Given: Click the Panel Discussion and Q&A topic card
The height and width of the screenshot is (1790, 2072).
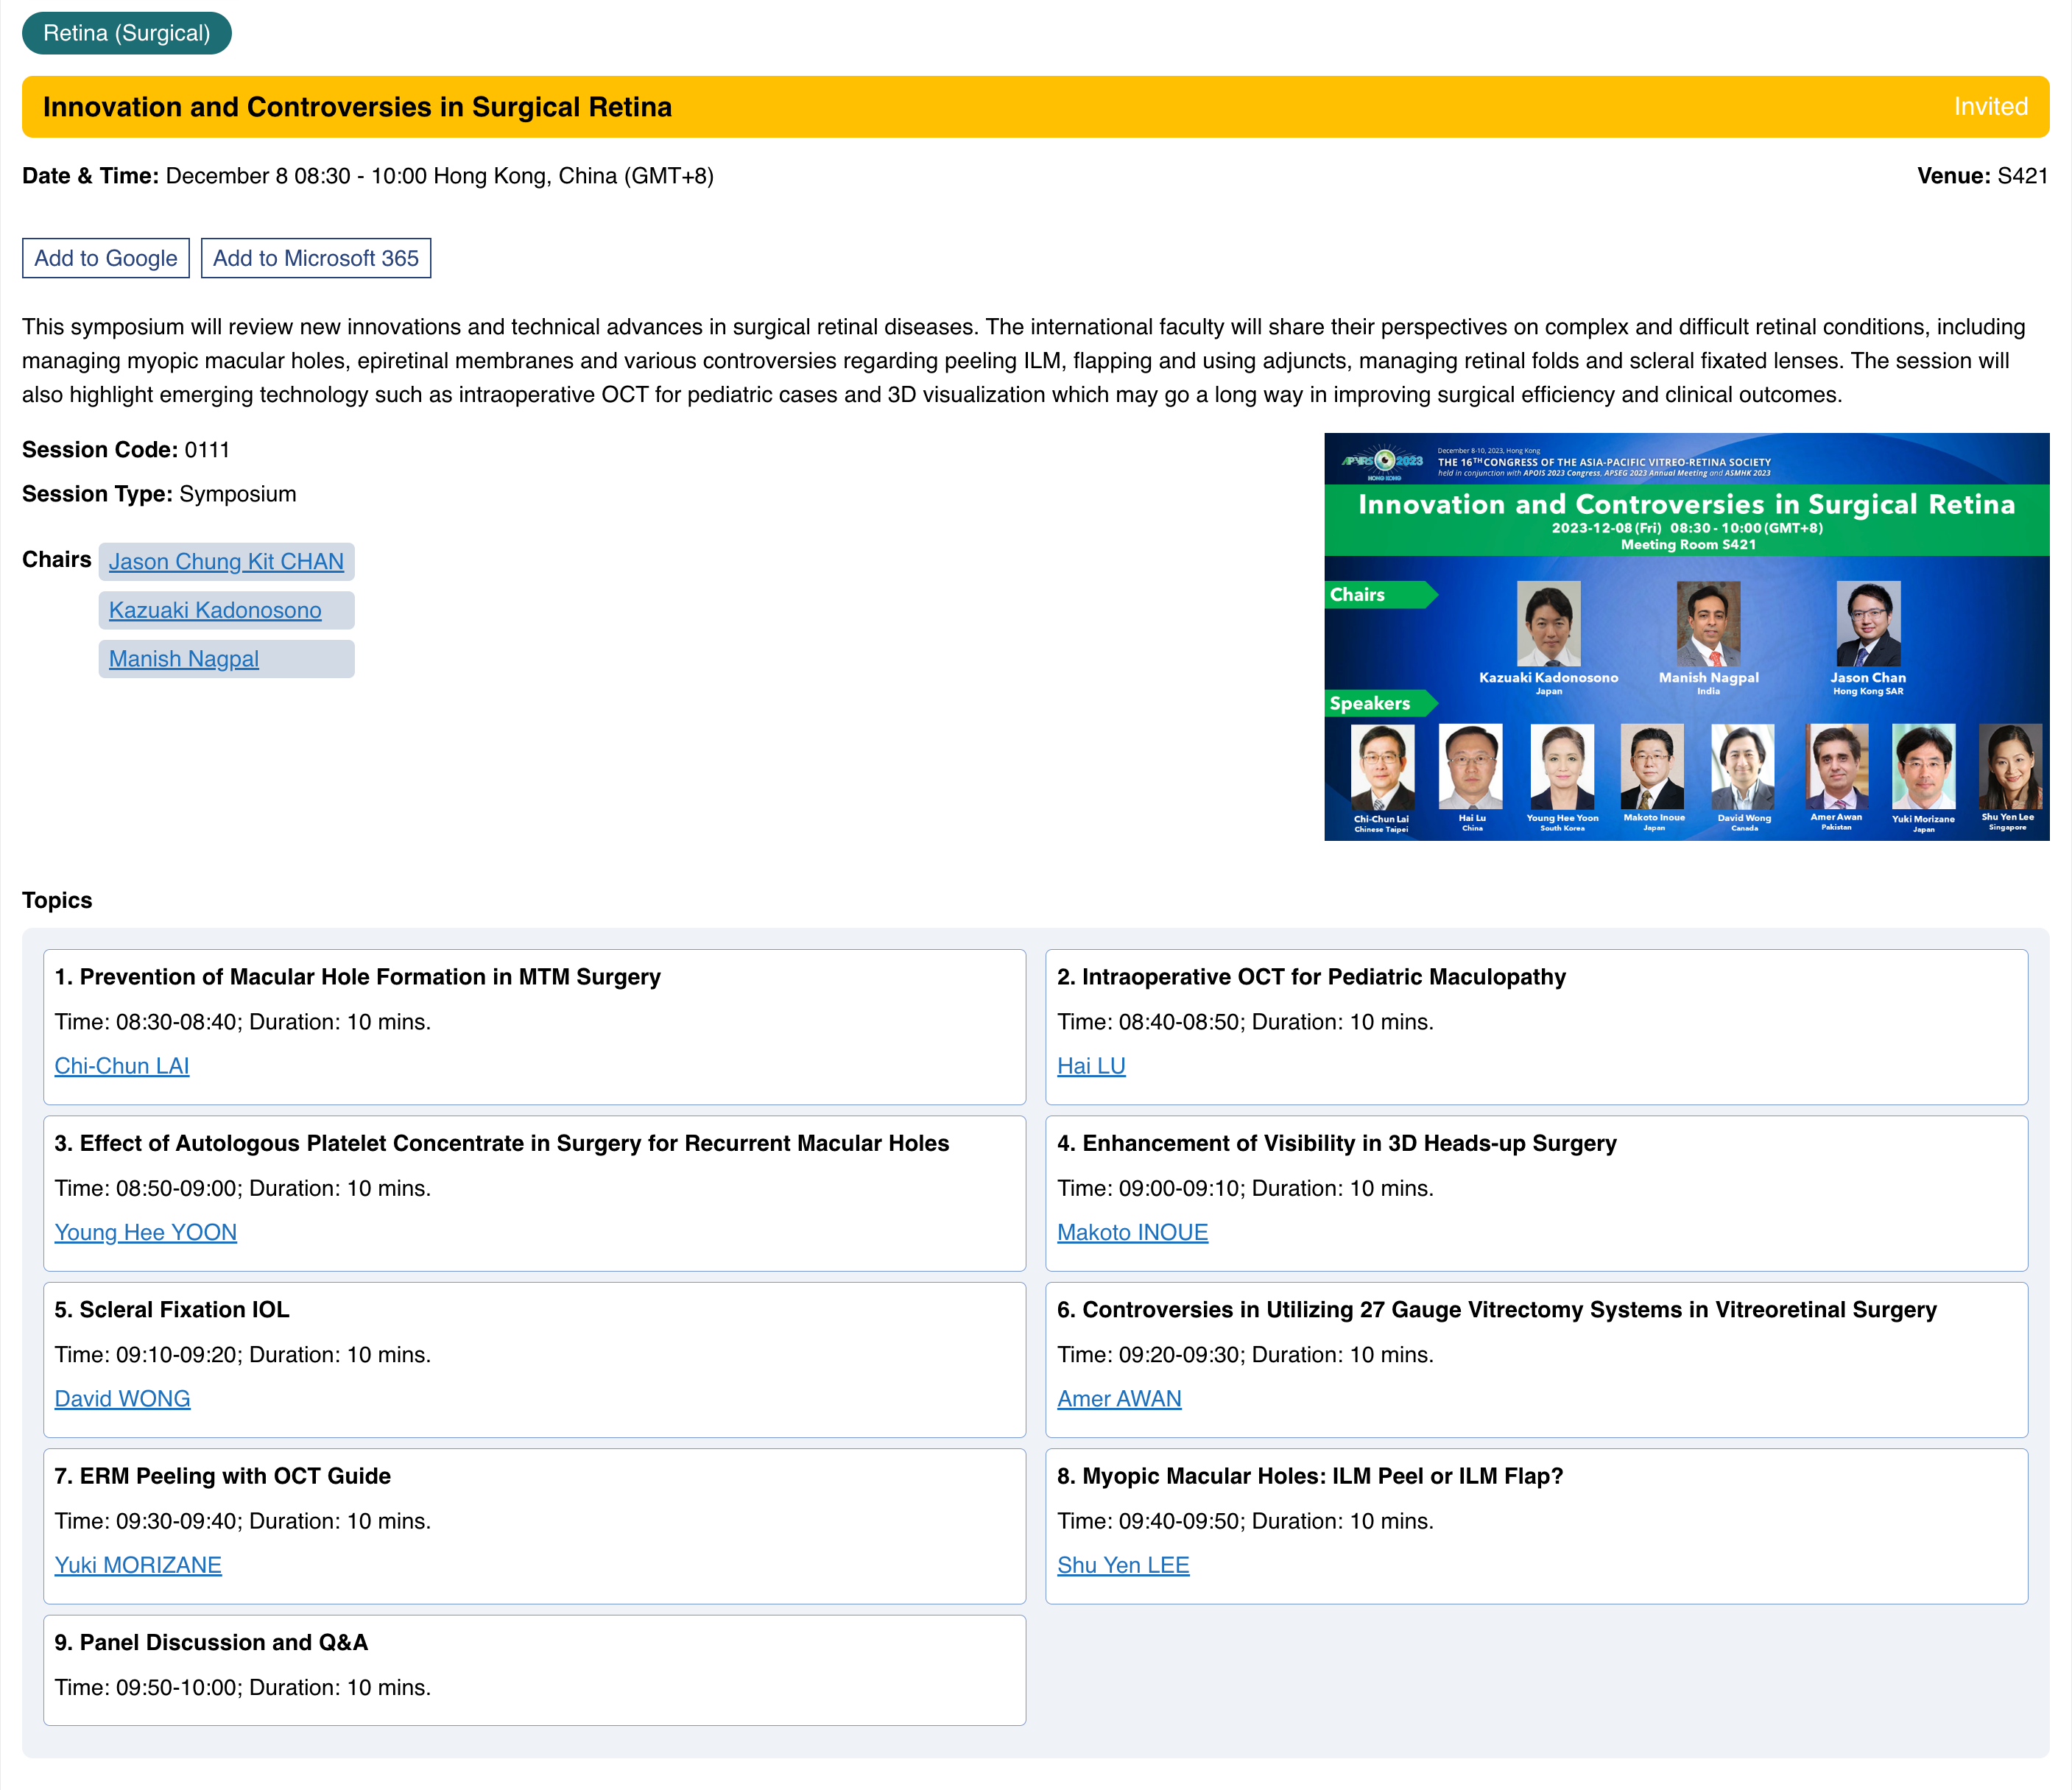Looking at the screenshot, I should tap(534, 1669).
